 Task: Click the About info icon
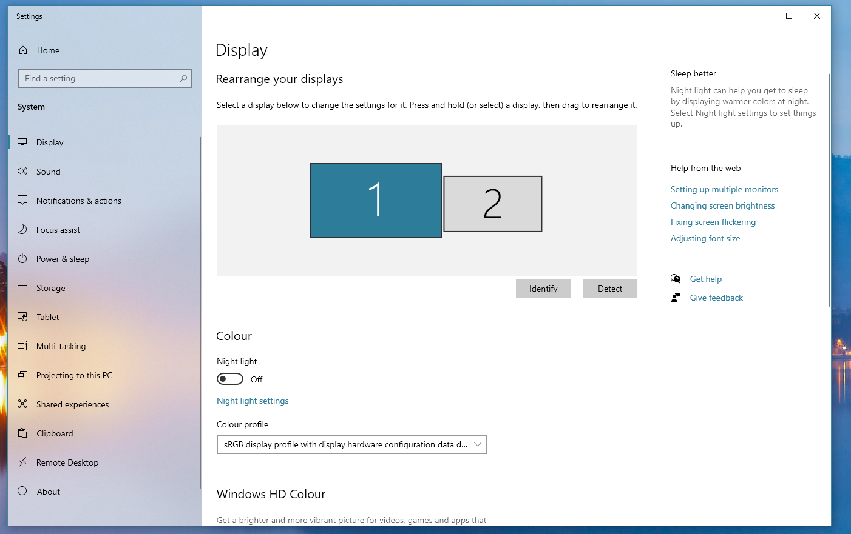tap(22, 491)
